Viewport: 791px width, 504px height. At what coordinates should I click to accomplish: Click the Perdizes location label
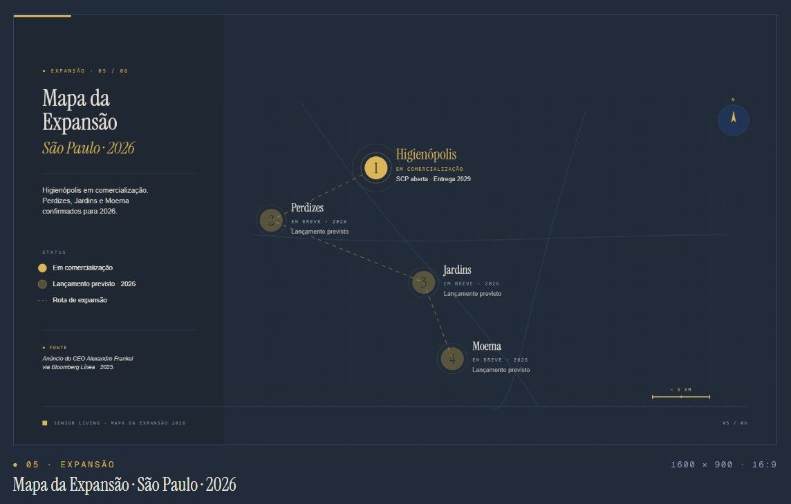point(307,207)
